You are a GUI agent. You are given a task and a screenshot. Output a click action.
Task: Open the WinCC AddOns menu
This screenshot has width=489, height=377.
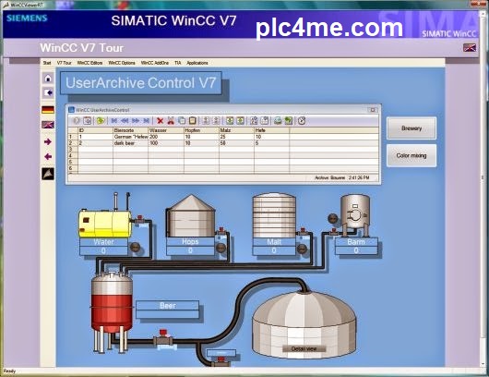click(x=155, y=63)
